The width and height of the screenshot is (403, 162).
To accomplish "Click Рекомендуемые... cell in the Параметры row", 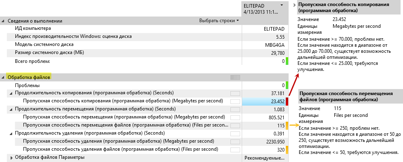I will (x=265, y=158).
